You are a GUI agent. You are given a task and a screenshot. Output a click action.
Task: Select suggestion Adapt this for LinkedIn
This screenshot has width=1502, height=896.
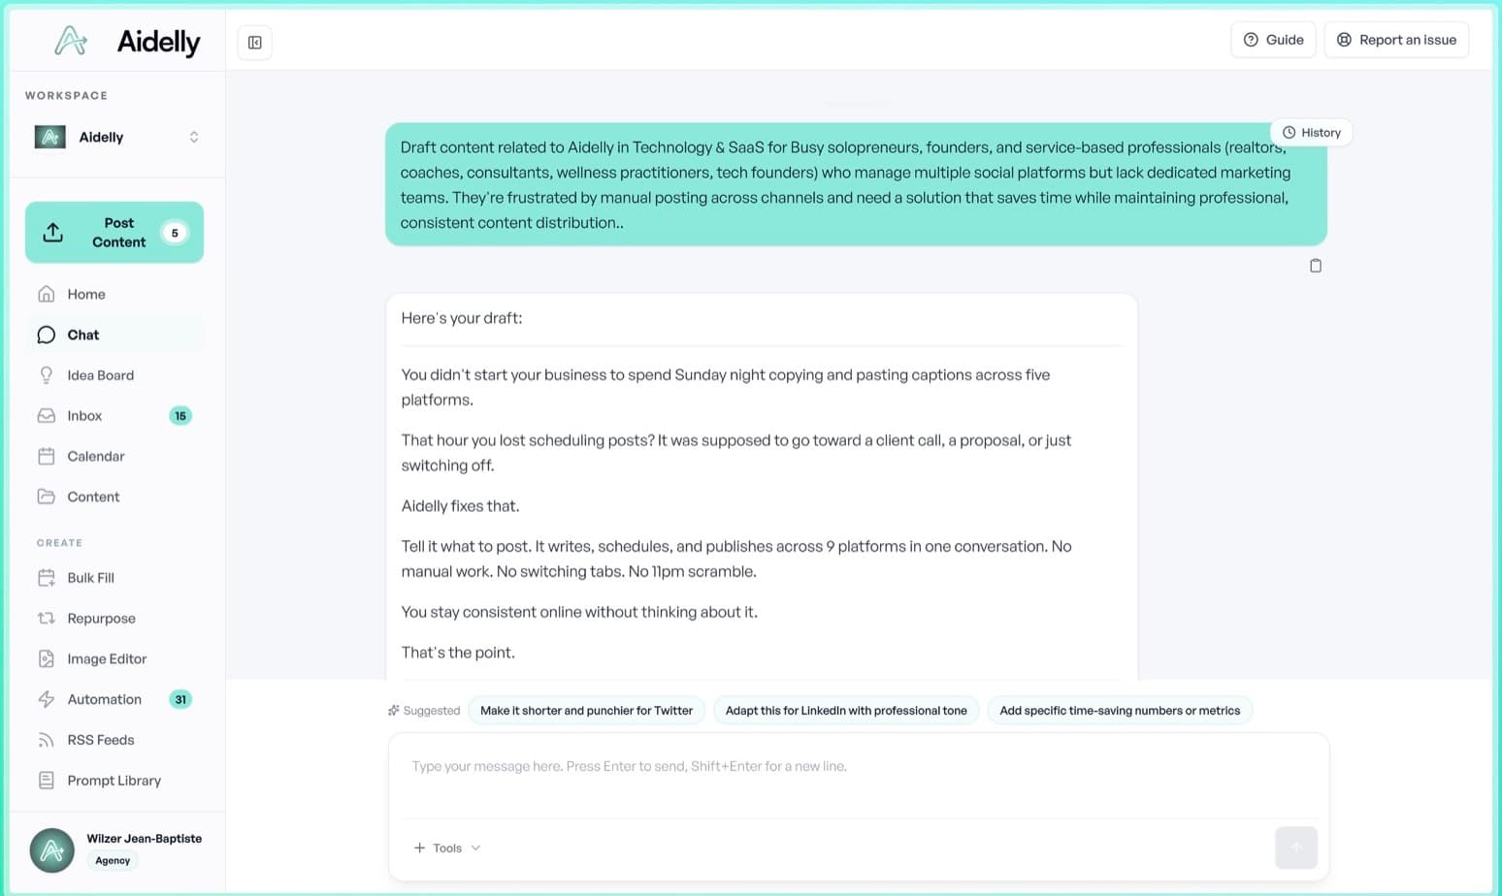(x=846, y=711)
